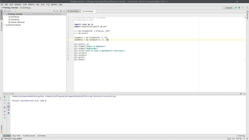Open help via blue question mark icon

(x=5, y=118)
